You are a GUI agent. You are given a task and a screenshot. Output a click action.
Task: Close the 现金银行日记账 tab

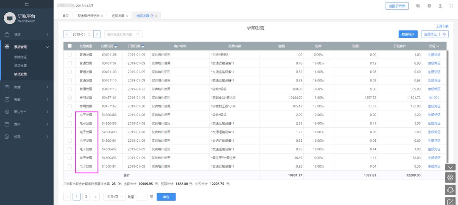tap(102, 16)
